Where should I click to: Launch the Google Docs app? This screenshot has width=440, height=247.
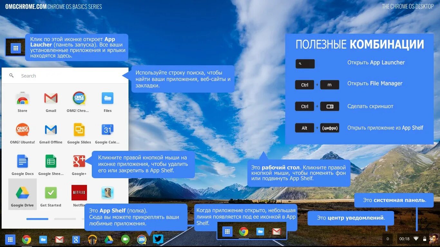23,161
